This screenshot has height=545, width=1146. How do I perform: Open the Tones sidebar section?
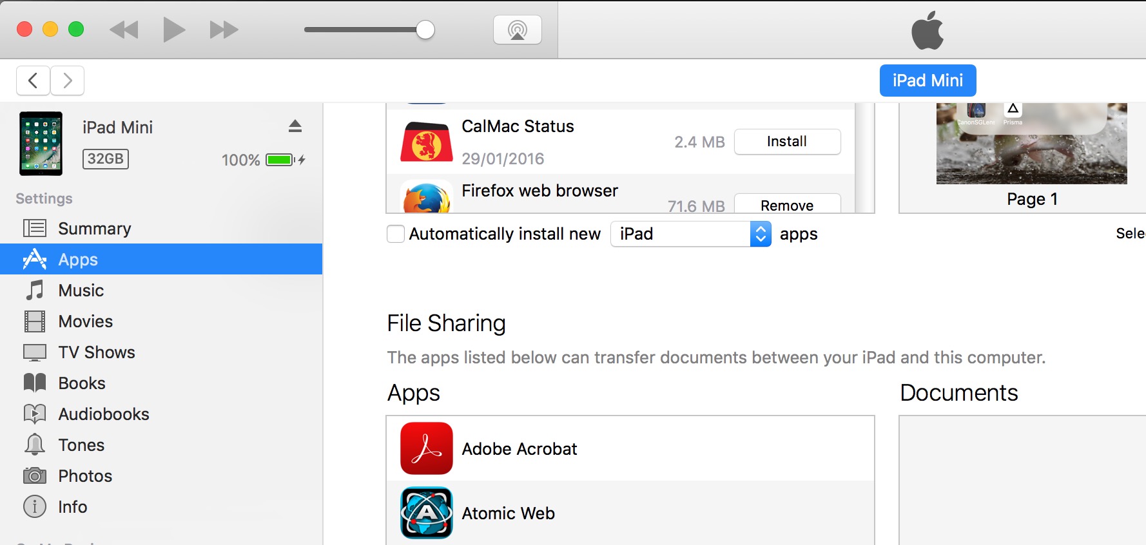coord(161,445)
